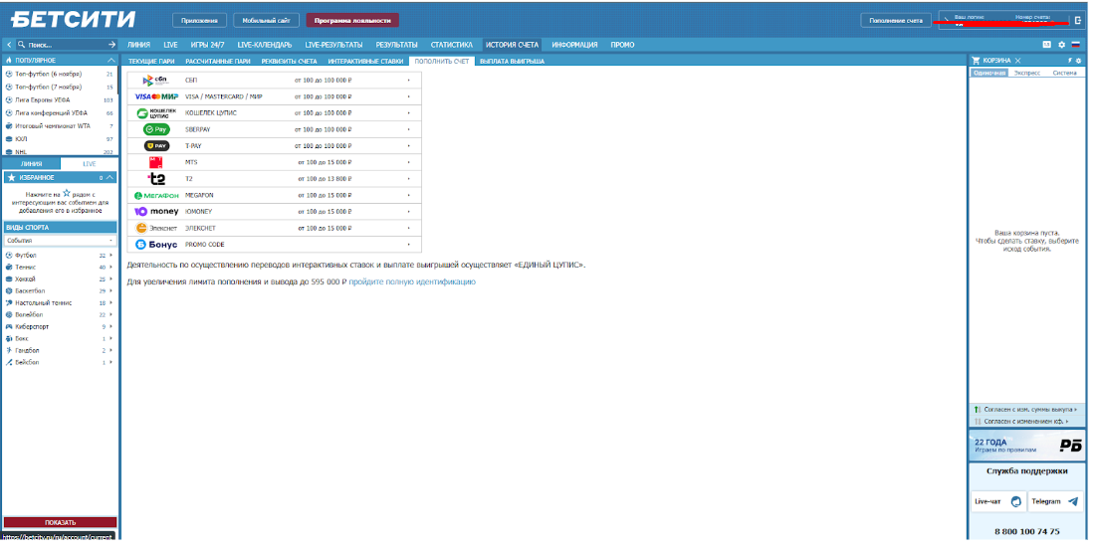The height and width of the screenshot is (552, 1102).
Task: Select the SberPay payment logo
Action: point(156,129)
